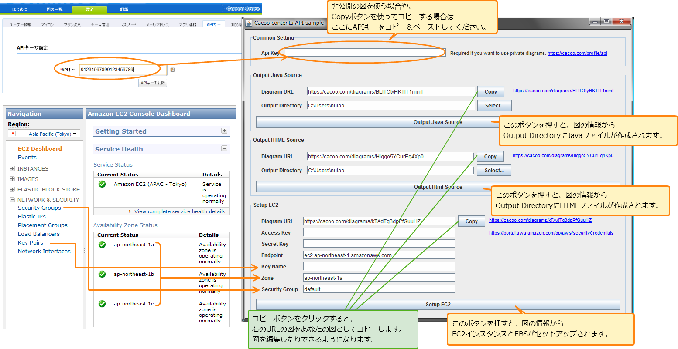
Task: Switch to the プラン変更 settings tab
Action: pos(72,24)
